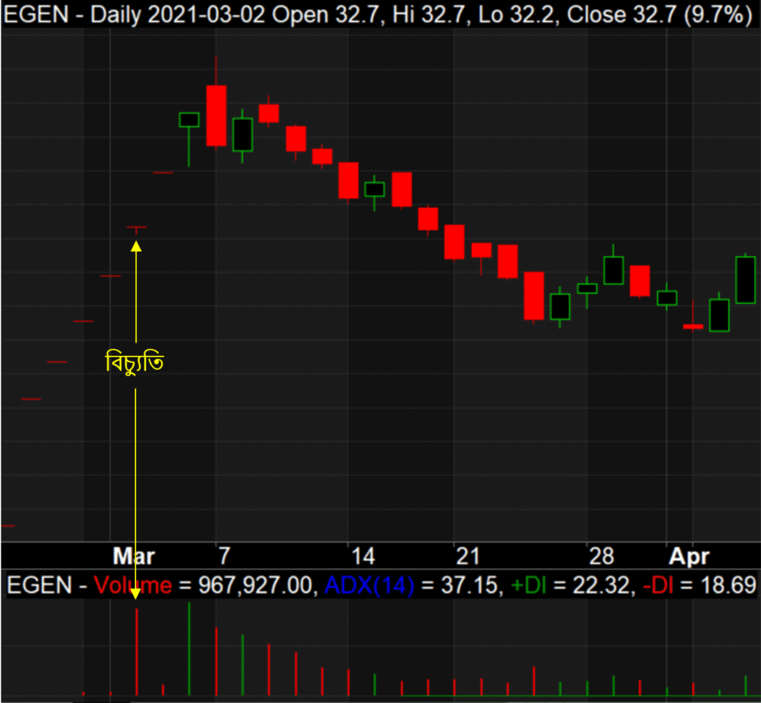Click the Apr label on the date axis

point(689,557)
